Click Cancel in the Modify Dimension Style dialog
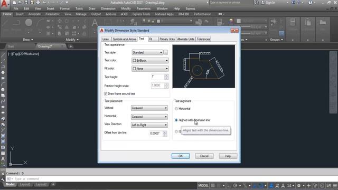 coord(204,156)
